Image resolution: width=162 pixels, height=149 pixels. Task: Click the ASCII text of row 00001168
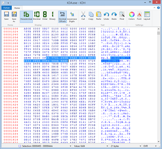(x=116, y=58)
